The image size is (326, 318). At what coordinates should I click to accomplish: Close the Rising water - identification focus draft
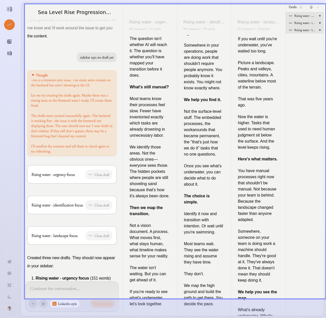tap(99, 205)
